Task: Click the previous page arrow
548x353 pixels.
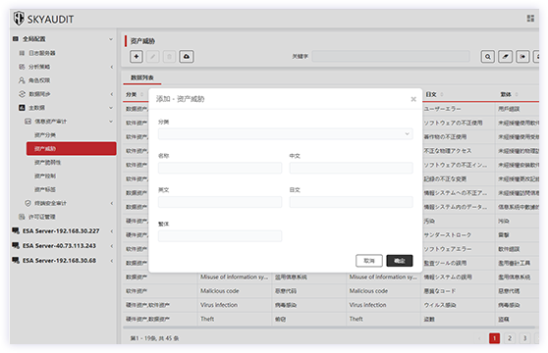Action: [x=479, y=338]
